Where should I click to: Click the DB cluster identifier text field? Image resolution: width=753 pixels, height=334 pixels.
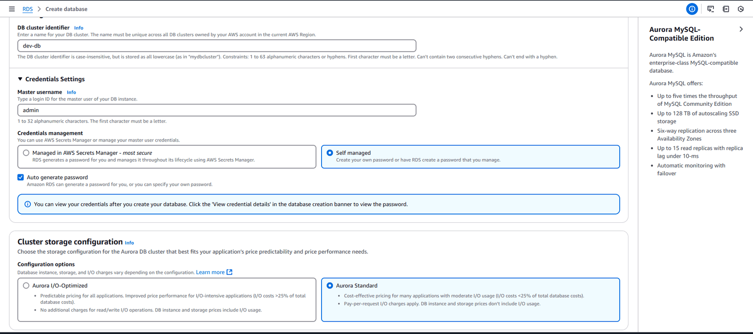(217, 46)
